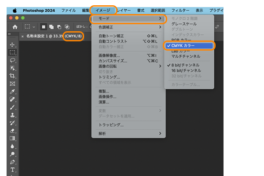Select 16 bit/チャンネル depth

tap(189, 70)
